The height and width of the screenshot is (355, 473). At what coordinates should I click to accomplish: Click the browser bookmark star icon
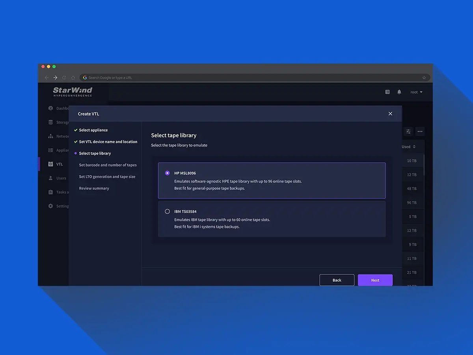point(424,78)
